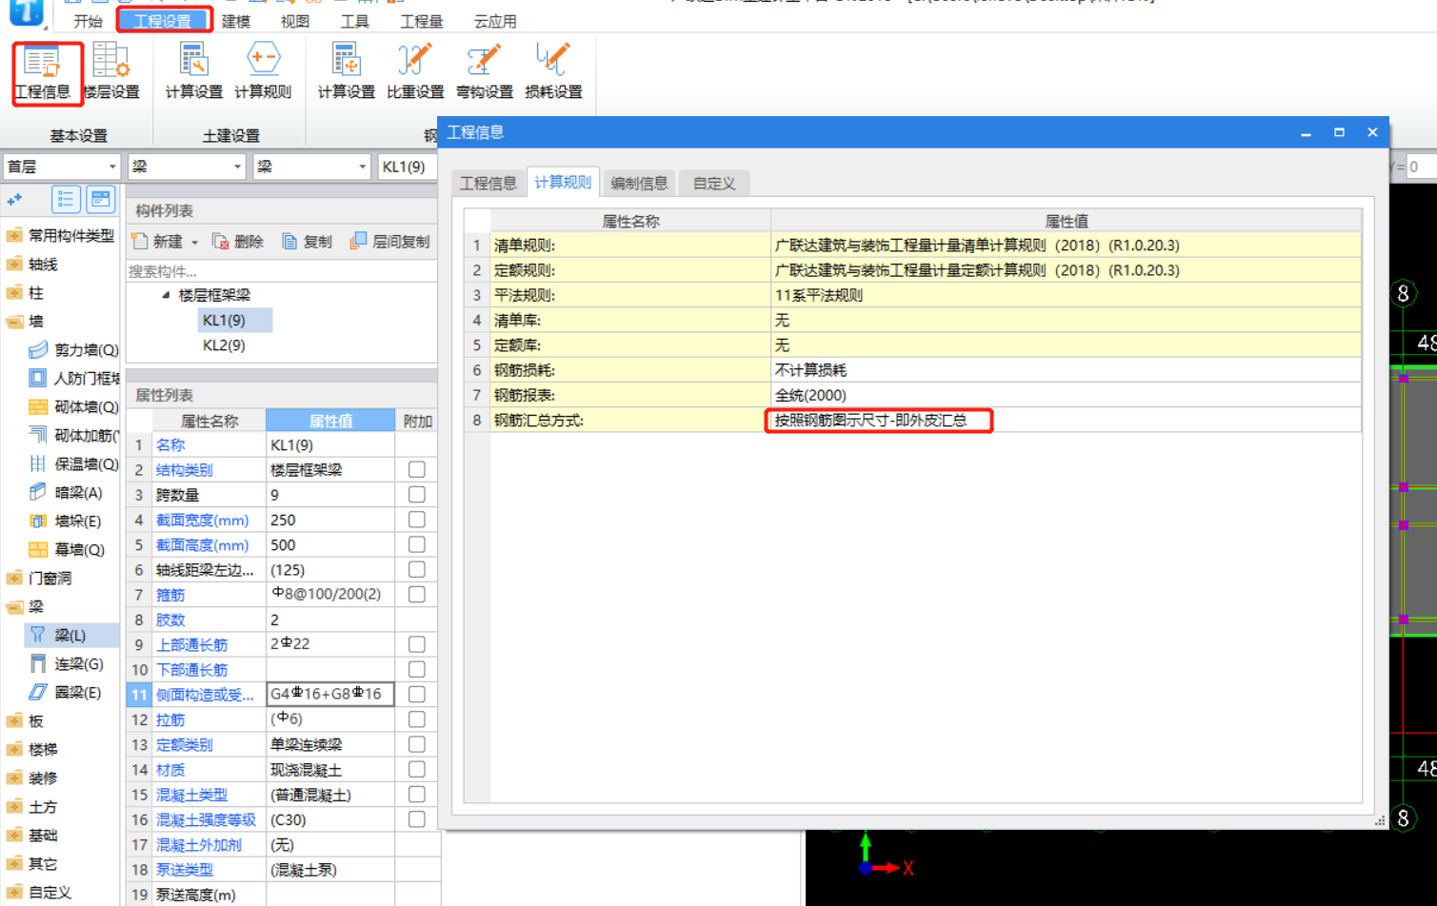
Task: Open 比重设置 tool
Action: point(415,71)
